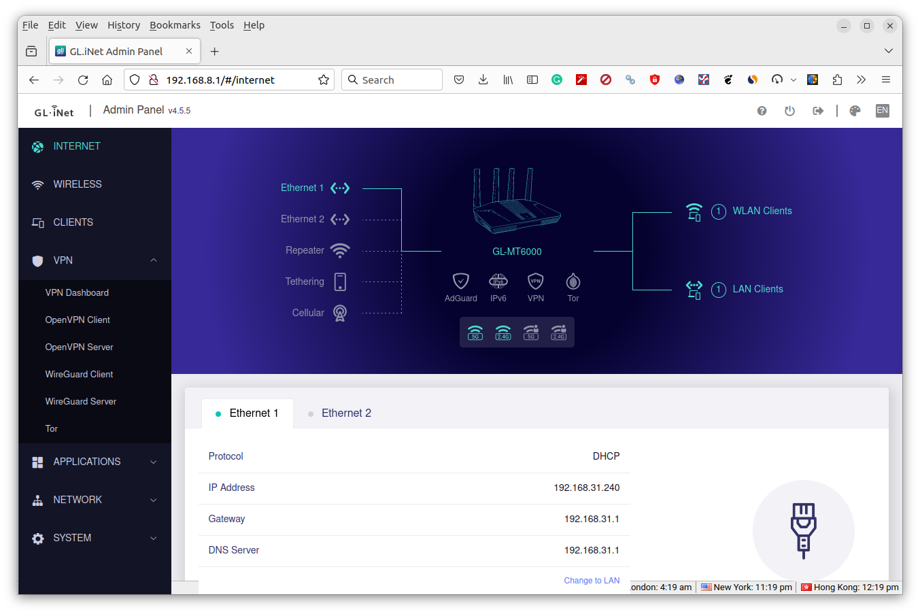The image size is (920, 614).
Task: Open the Bookmarks menu in Firefox
Action: [x=175, y=25]
